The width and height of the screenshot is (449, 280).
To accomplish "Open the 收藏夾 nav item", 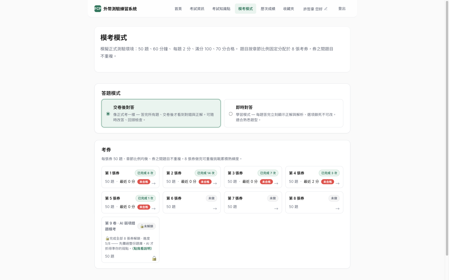I will click(288, 9).
